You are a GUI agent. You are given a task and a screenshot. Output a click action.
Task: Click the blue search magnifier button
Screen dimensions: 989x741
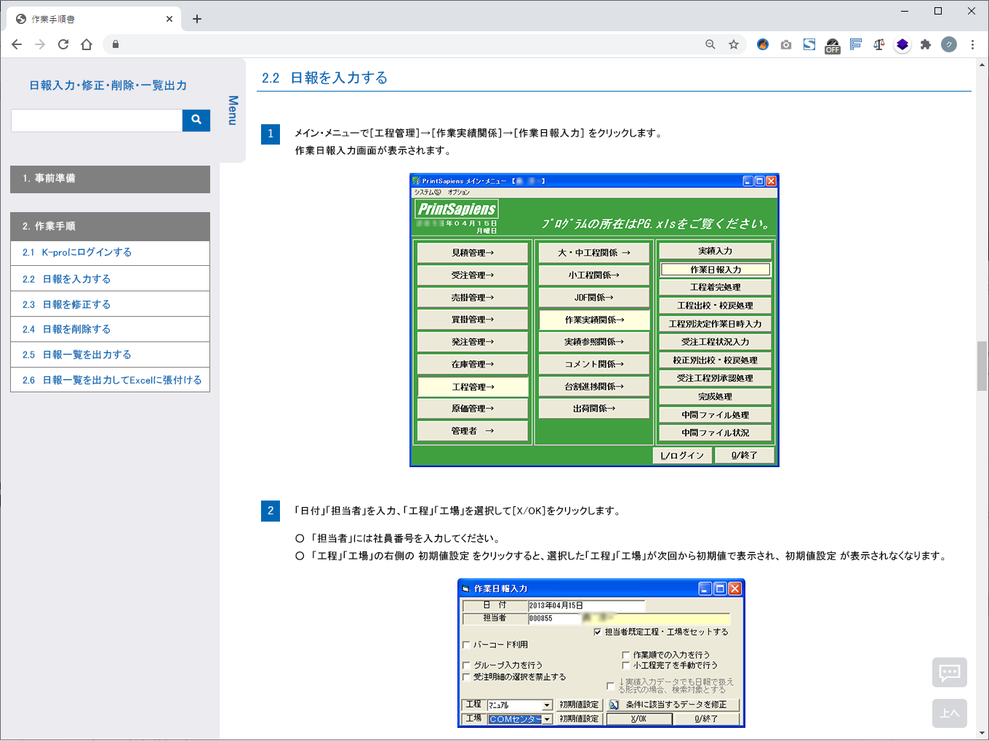[x=196, y=120]
